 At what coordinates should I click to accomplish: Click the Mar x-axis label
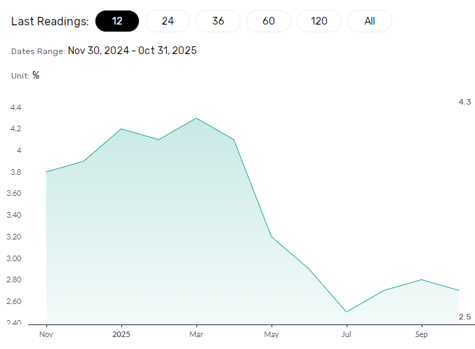pyautogui.click(x=196, y=334)
